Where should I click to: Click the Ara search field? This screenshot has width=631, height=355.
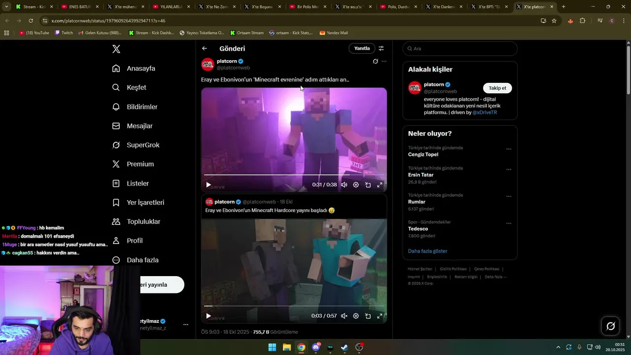point(460,48)
